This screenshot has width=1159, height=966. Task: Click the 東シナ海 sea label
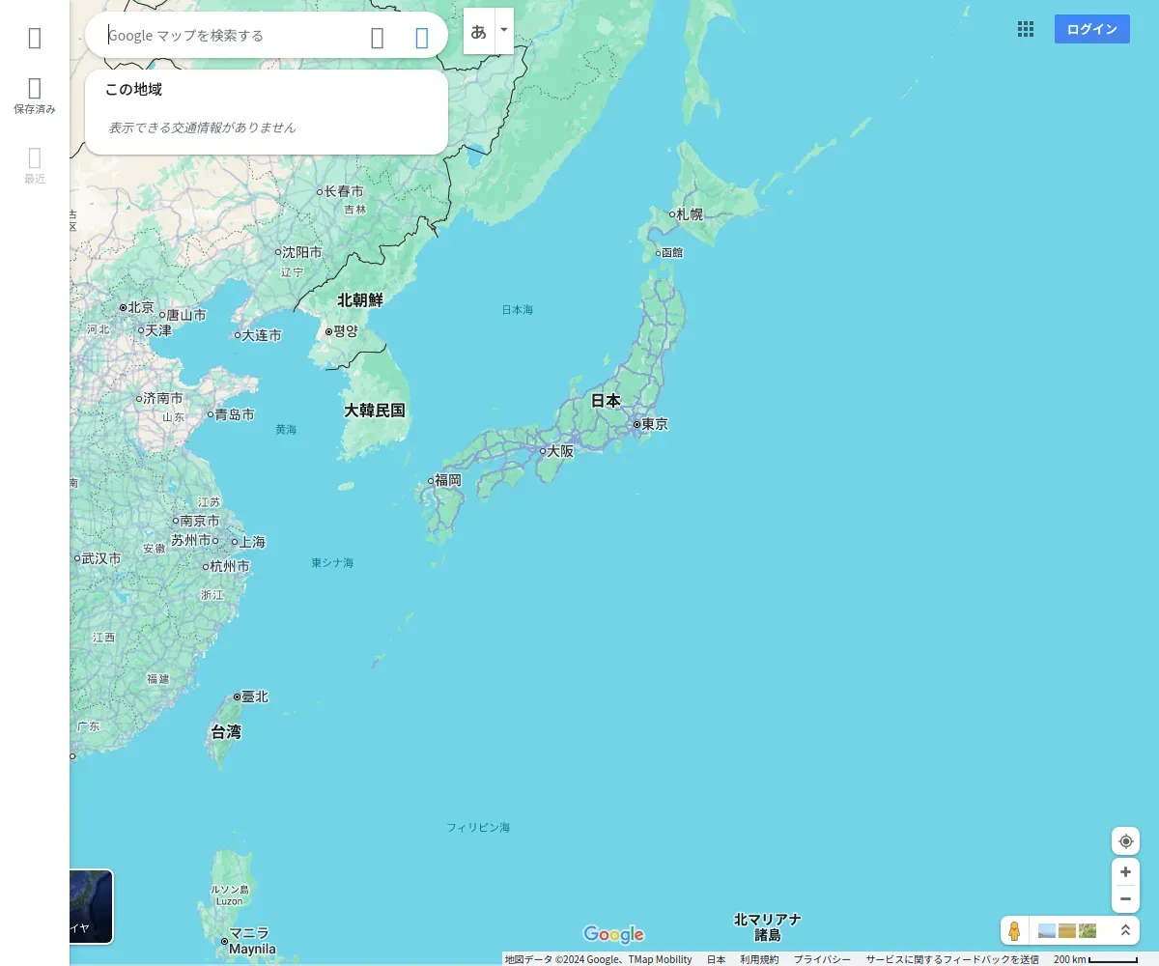click(332, 562)
